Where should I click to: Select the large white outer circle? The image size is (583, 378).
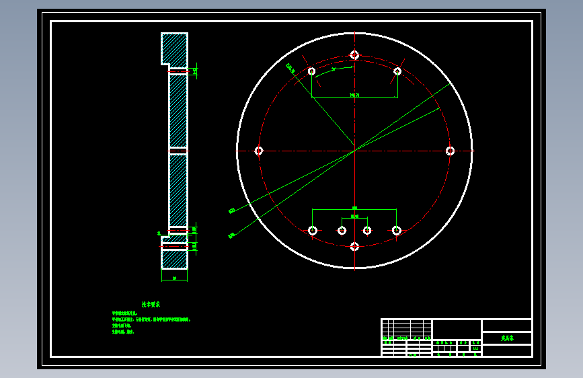pos(354,151)
